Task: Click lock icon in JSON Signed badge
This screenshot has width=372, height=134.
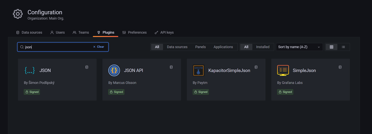Action: (x=27, y=92)
